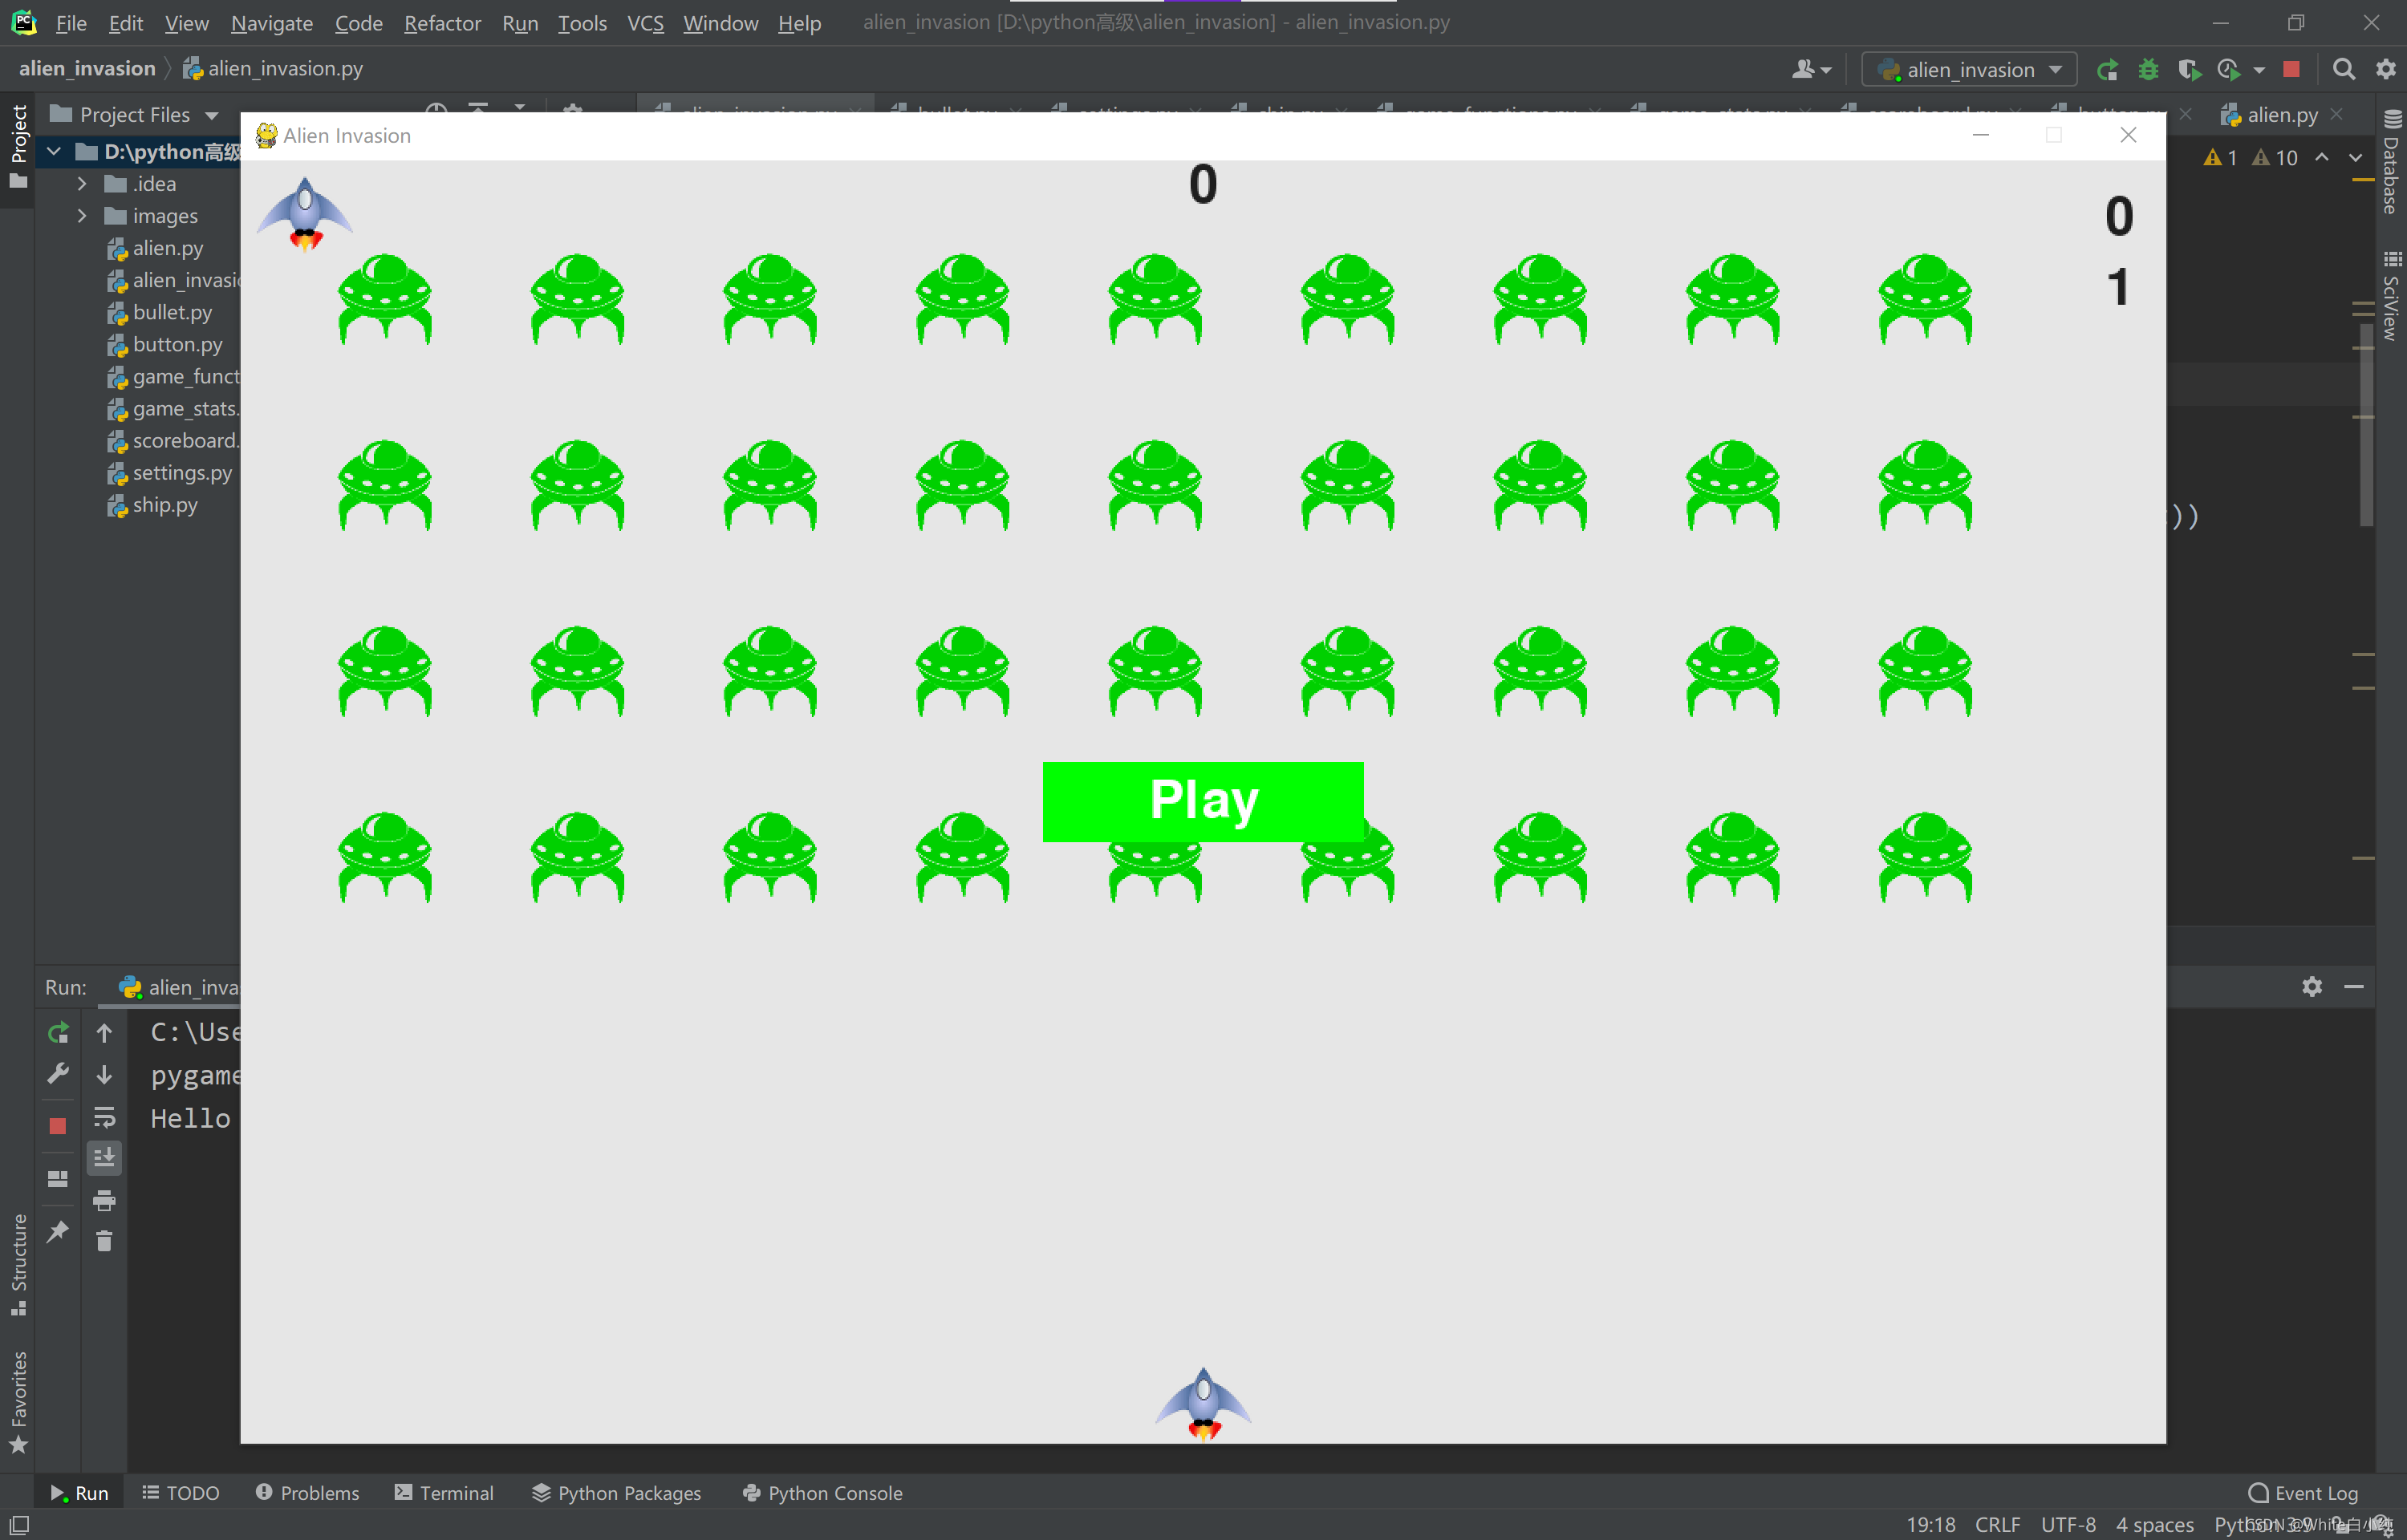The width and height of the screenshot is (2407, 1540).
Task: Expand the images folder
Action: [x=82, y=216]
